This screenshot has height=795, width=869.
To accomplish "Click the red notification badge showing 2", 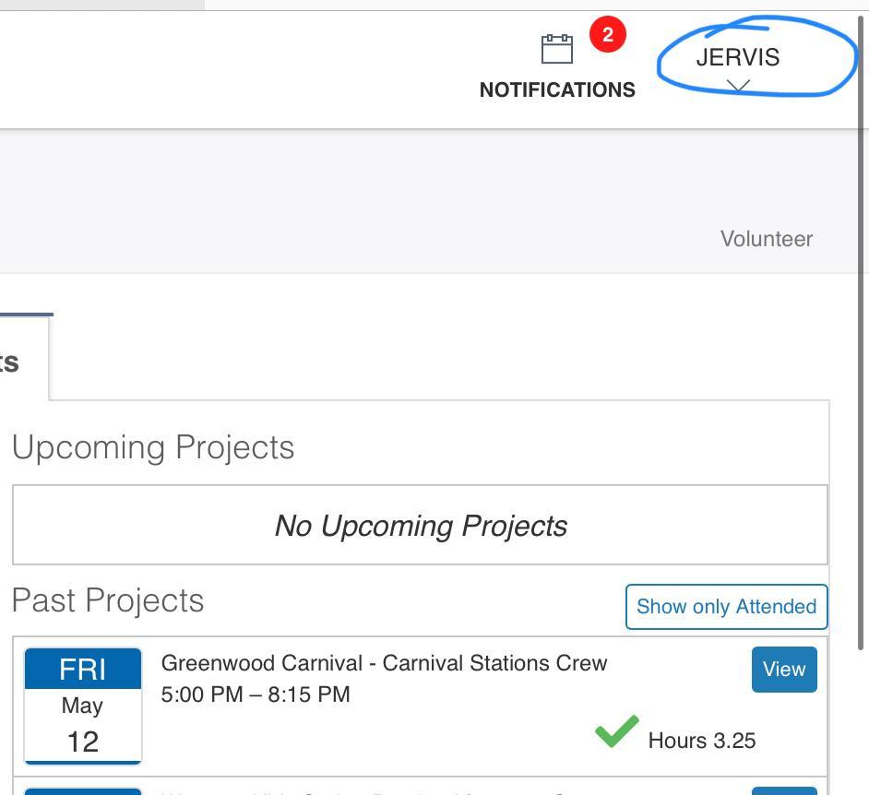I will (x=607, y=35).
